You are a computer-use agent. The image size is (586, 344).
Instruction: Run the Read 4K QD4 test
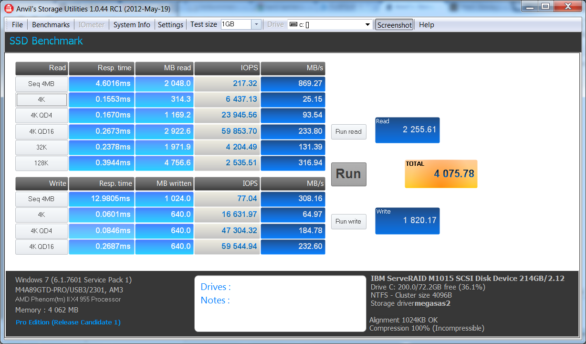coord(41,116)
